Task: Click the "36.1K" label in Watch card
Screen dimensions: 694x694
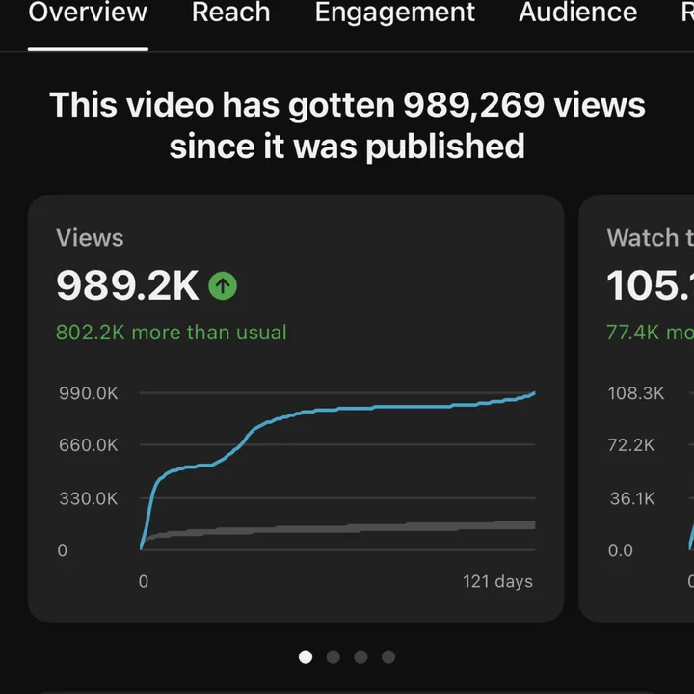Action: (x=632, y=499)
